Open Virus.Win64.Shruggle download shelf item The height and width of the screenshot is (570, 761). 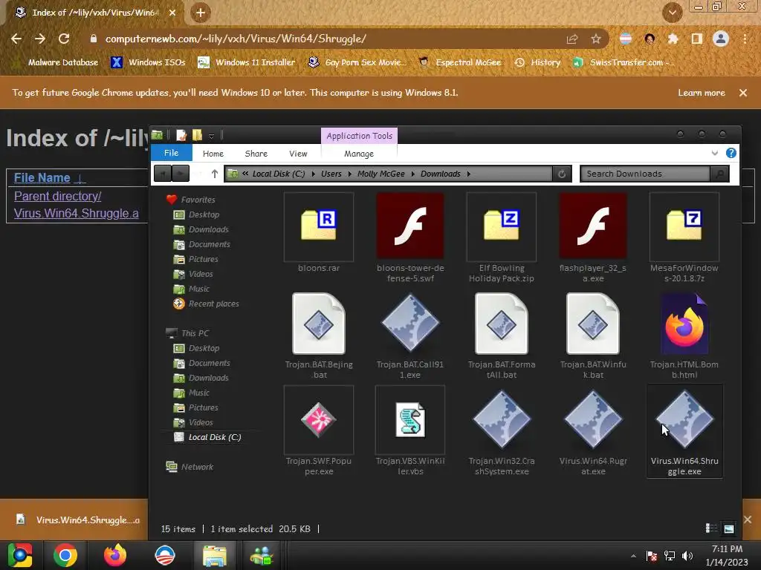click(x=77, y=520)
